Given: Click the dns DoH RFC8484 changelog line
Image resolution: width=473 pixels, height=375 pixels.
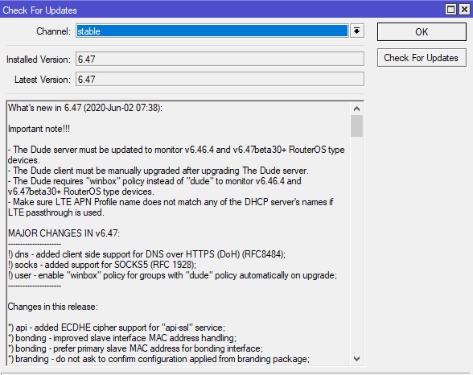Looking at the screenshot, I should coord(146,254).
